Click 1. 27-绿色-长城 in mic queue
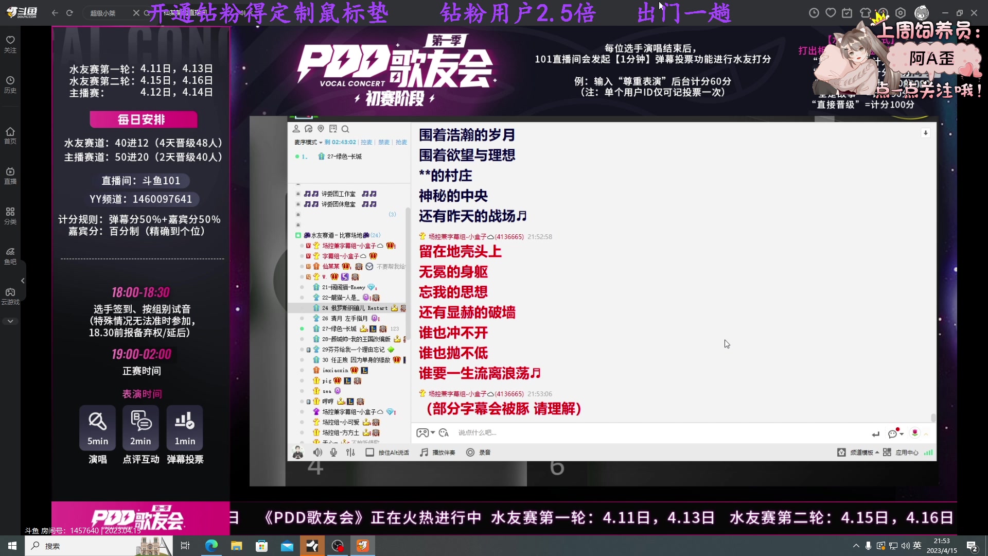The width and height of the screenshot is (988, 556). (x=340, y=157)
